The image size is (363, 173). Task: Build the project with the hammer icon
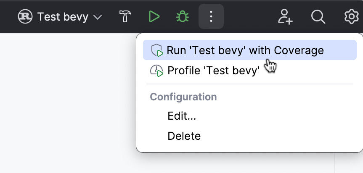pos(125,17)
